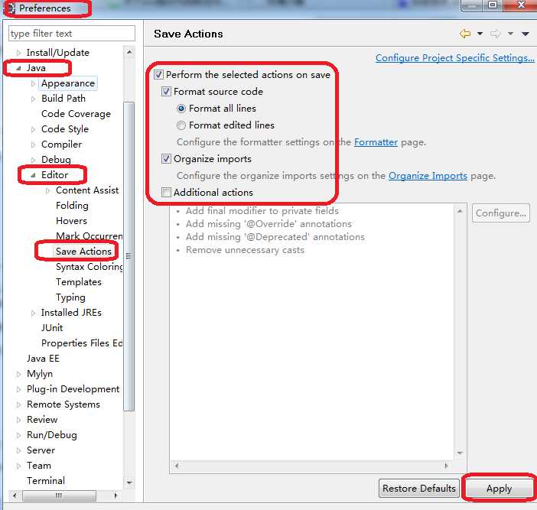Open the Templates preferences page
Viewport: 537px width, 510px height.
tap(79, 282)
